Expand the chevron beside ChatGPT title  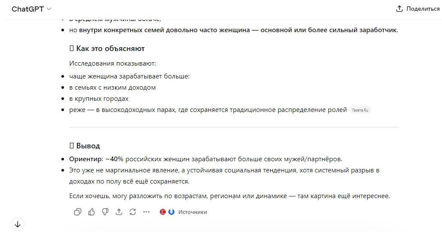tap(49, 9)
